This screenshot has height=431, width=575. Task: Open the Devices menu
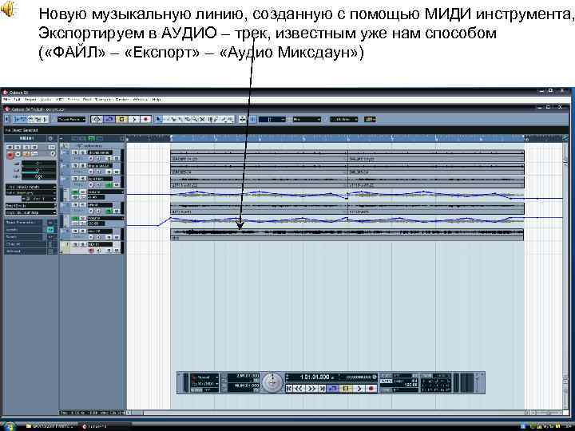[x=122, y=99]
